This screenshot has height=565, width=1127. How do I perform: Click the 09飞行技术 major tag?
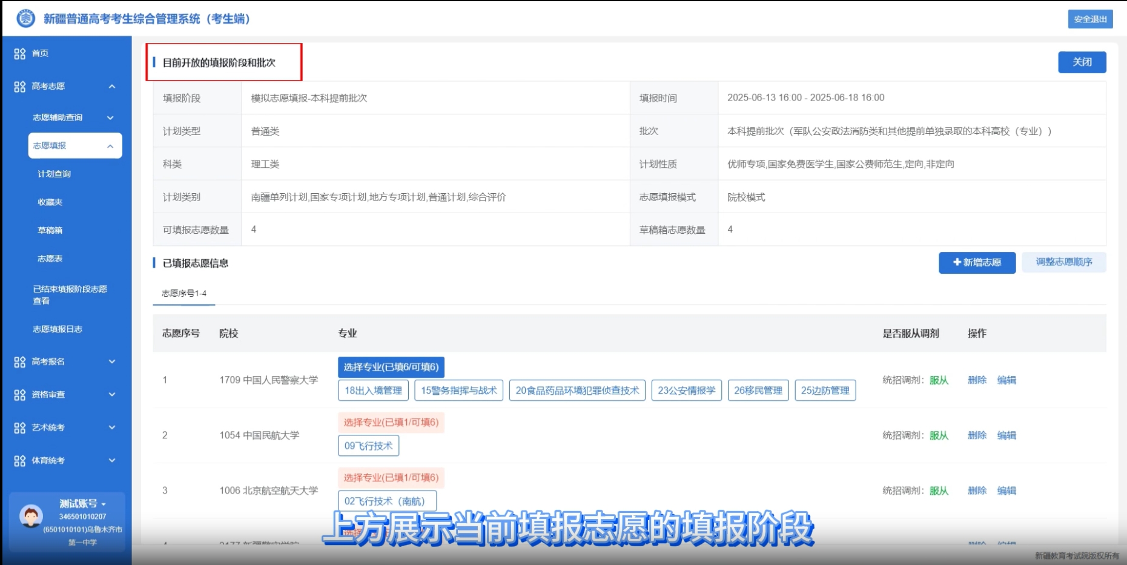(368, 446)
